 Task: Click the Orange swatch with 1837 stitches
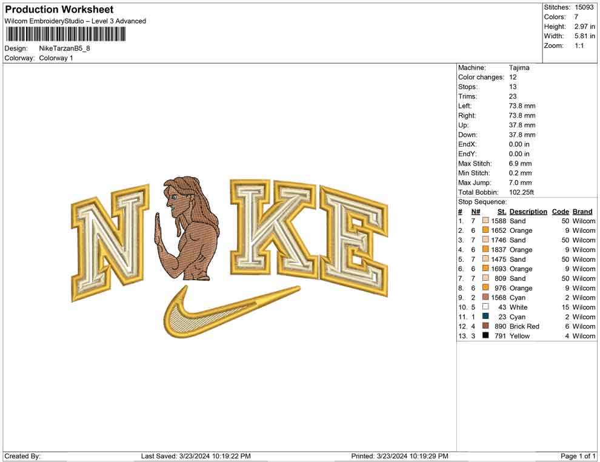[485, 249]
